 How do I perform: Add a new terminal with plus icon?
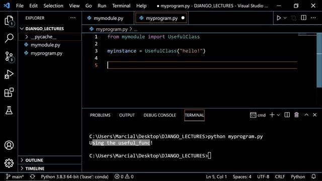(272, 115)
